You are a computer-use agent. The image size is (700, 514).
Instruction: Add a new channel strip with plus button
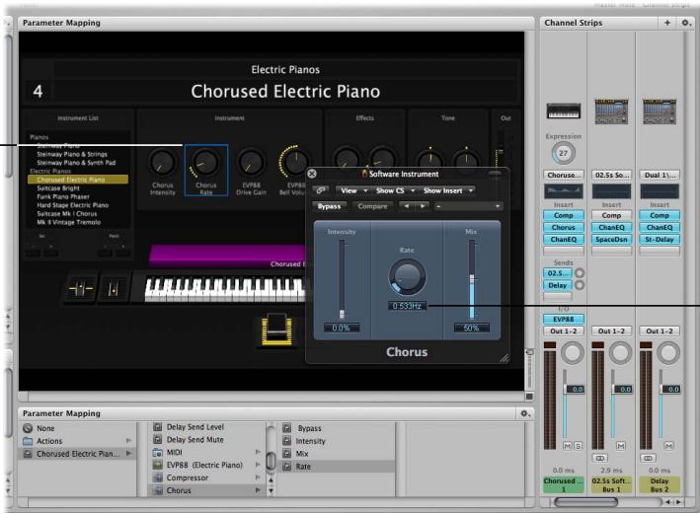pyautogui.click(x=667, y=23)
